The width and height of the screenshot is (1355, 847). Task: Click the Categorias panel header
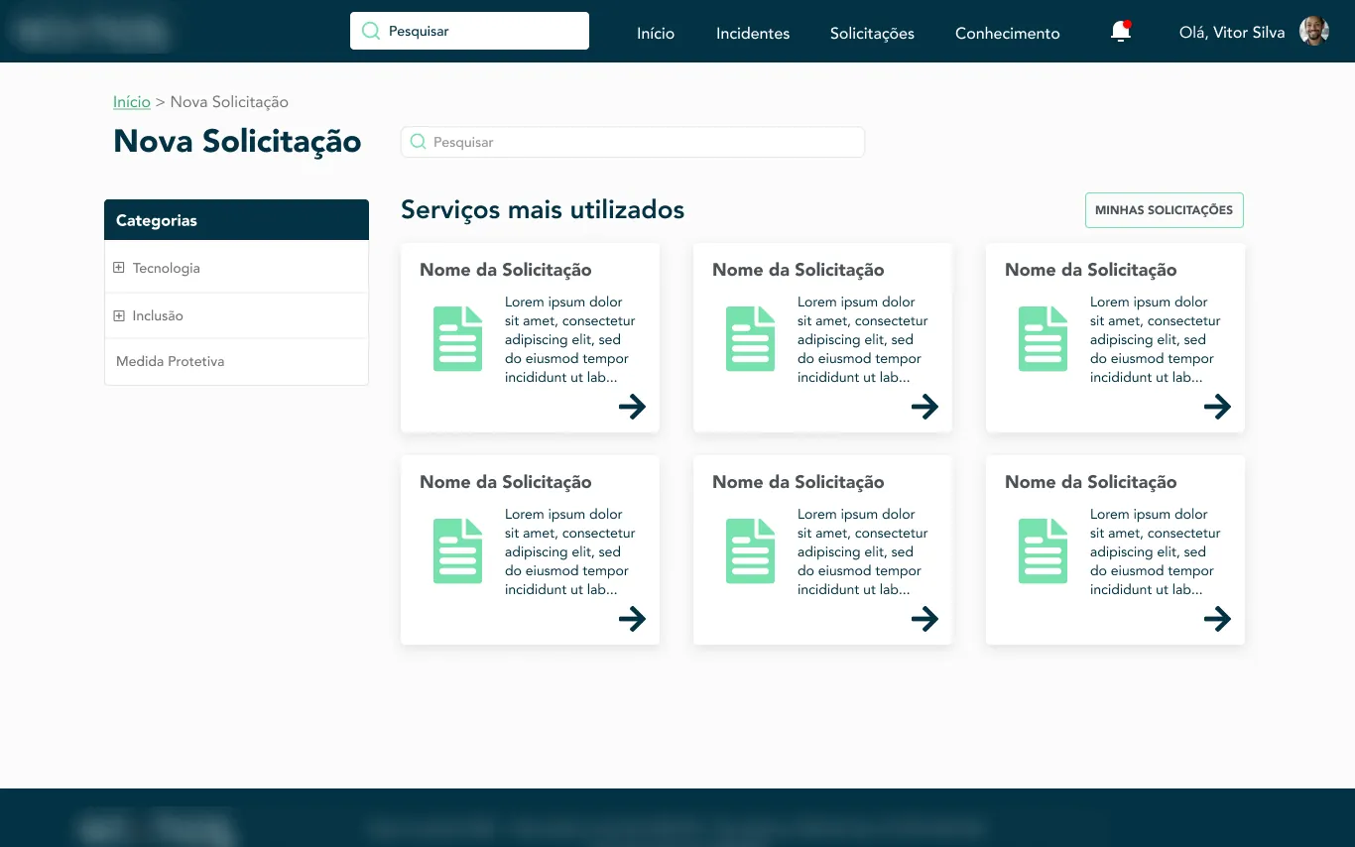click(236, 220)
